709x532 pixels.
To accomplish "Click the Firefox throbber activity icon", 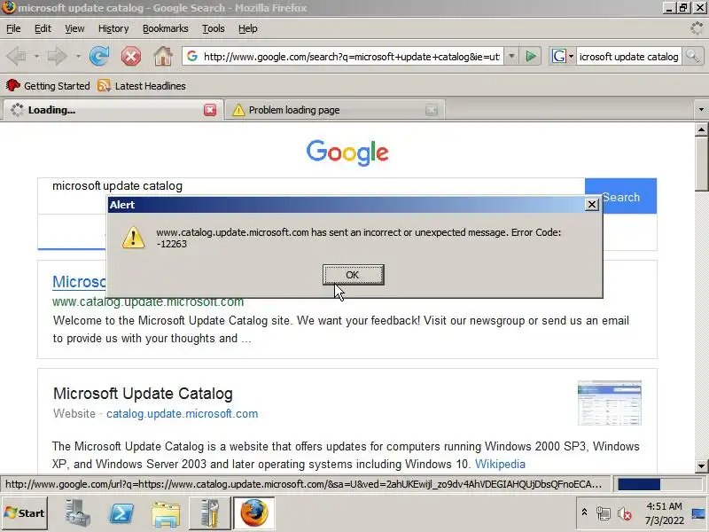I will [697, 28].
